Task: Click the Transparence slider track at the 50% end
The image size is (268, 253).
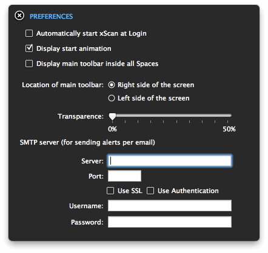Action: (x=229, y=116)
